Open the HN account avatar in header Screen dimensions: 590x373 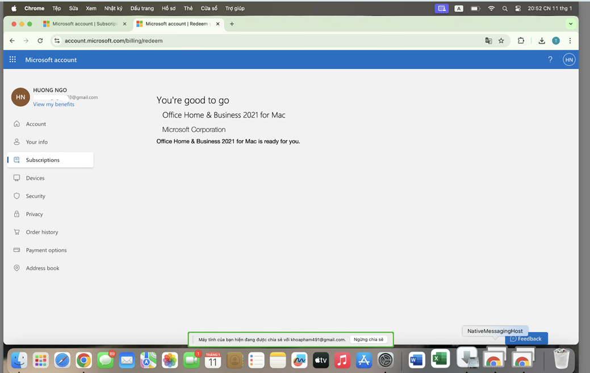pyautogui.click(x=569, y=60)
